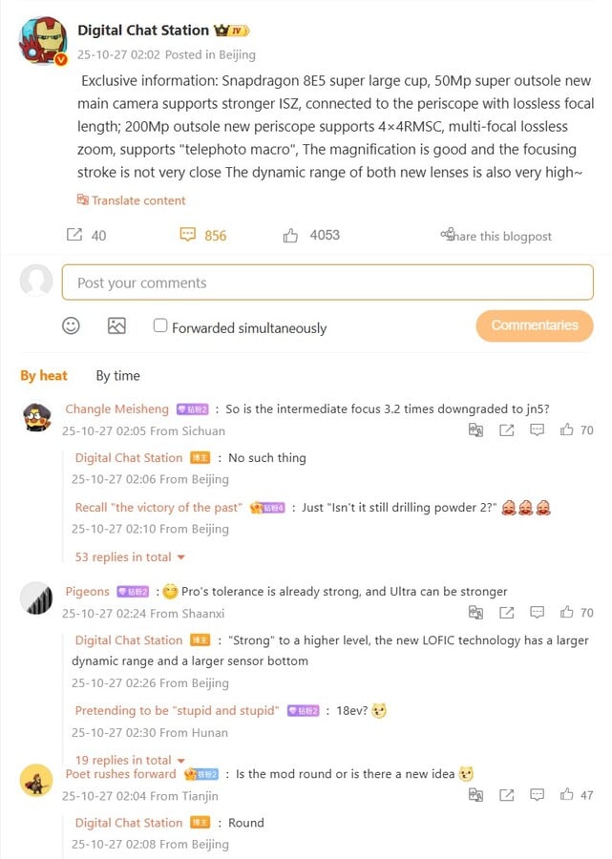Switch to the By time tab
Image resolution: width=612 pixels, height=859 pixels.
pos(117,375)
